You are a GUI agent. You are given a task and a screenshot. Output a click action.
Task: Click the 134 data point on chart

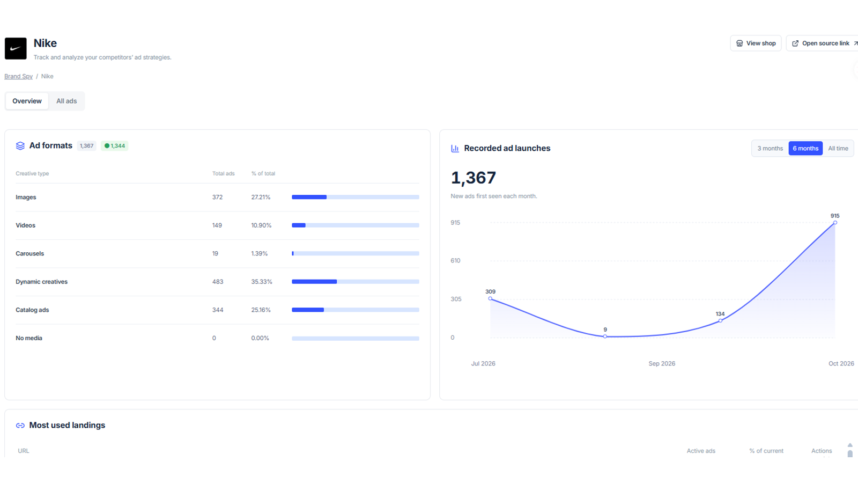tap(720, 321)
